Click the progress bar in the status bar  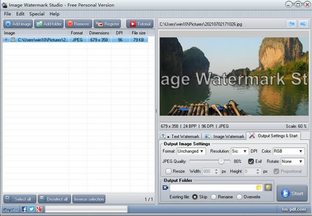click(x=86, y=209)
